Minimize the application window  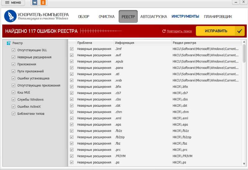coord(236,2)
